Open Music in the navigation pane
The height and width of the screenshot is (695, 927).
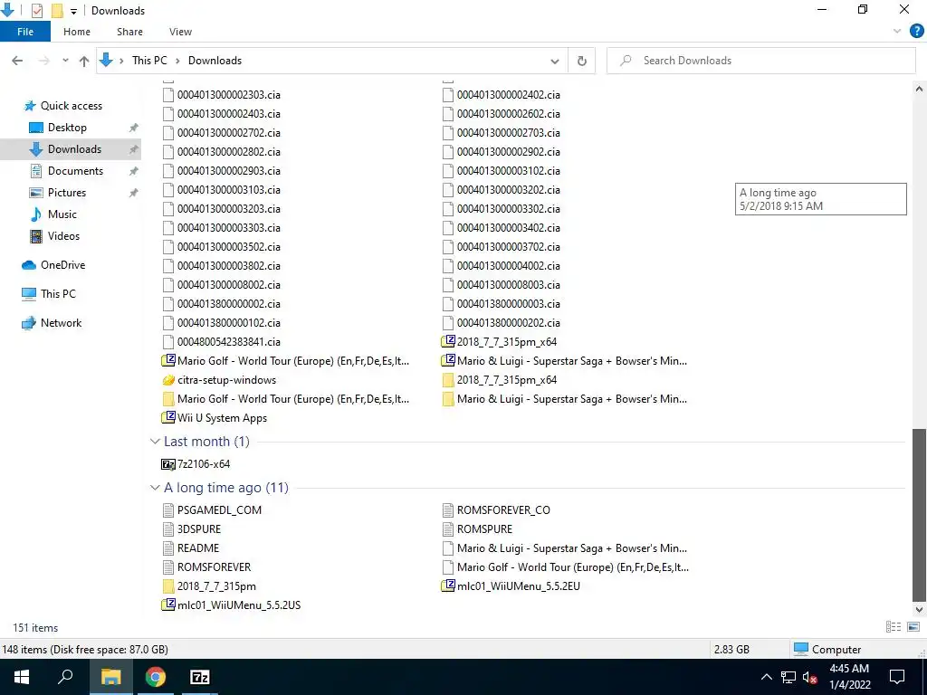62,214
